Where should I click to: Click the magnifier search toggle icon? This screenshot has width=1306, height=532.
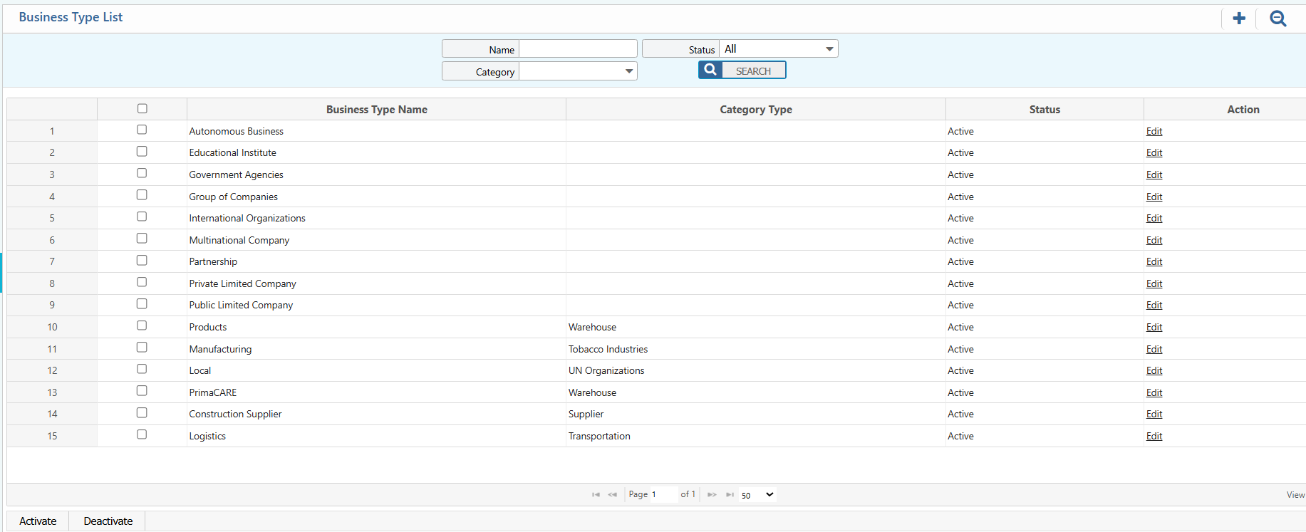click(1278, 19)
